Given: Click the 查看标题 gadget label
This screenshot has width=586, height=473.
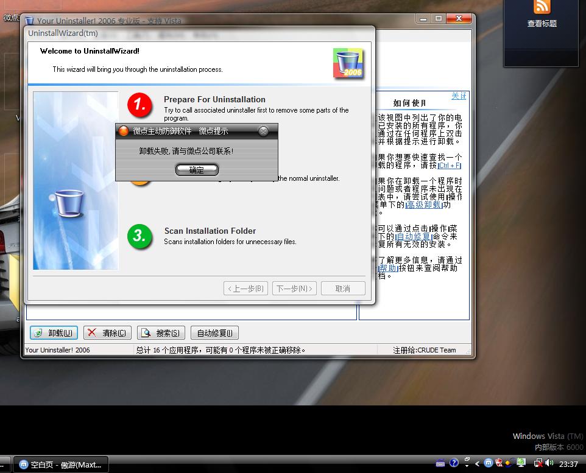Looking at the screenshot, I should (x=542, y=24).
